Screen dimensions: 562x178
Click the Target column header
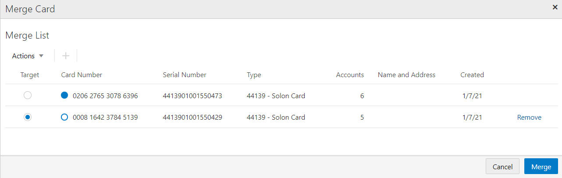[x=30, y=75]
